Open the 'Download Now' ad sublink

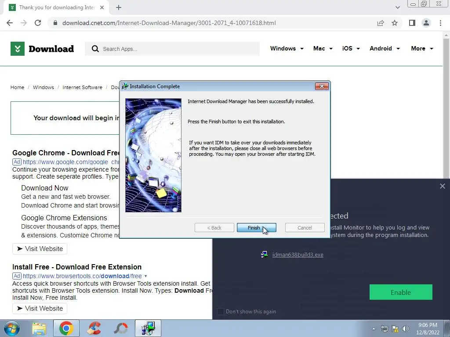[45, 188]
